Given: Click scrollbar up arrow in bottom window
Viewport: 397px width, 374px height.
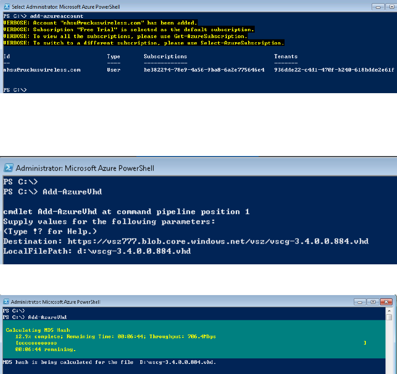Looking at the screenshot, I should pyautogui.click(x=389, y=310).
